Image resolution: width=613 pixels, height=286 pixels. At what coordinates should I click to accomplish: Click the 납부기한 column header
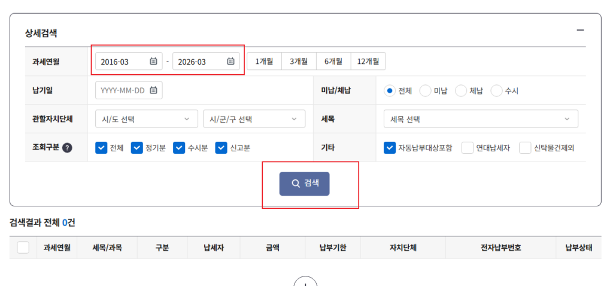tap(333, 247)
